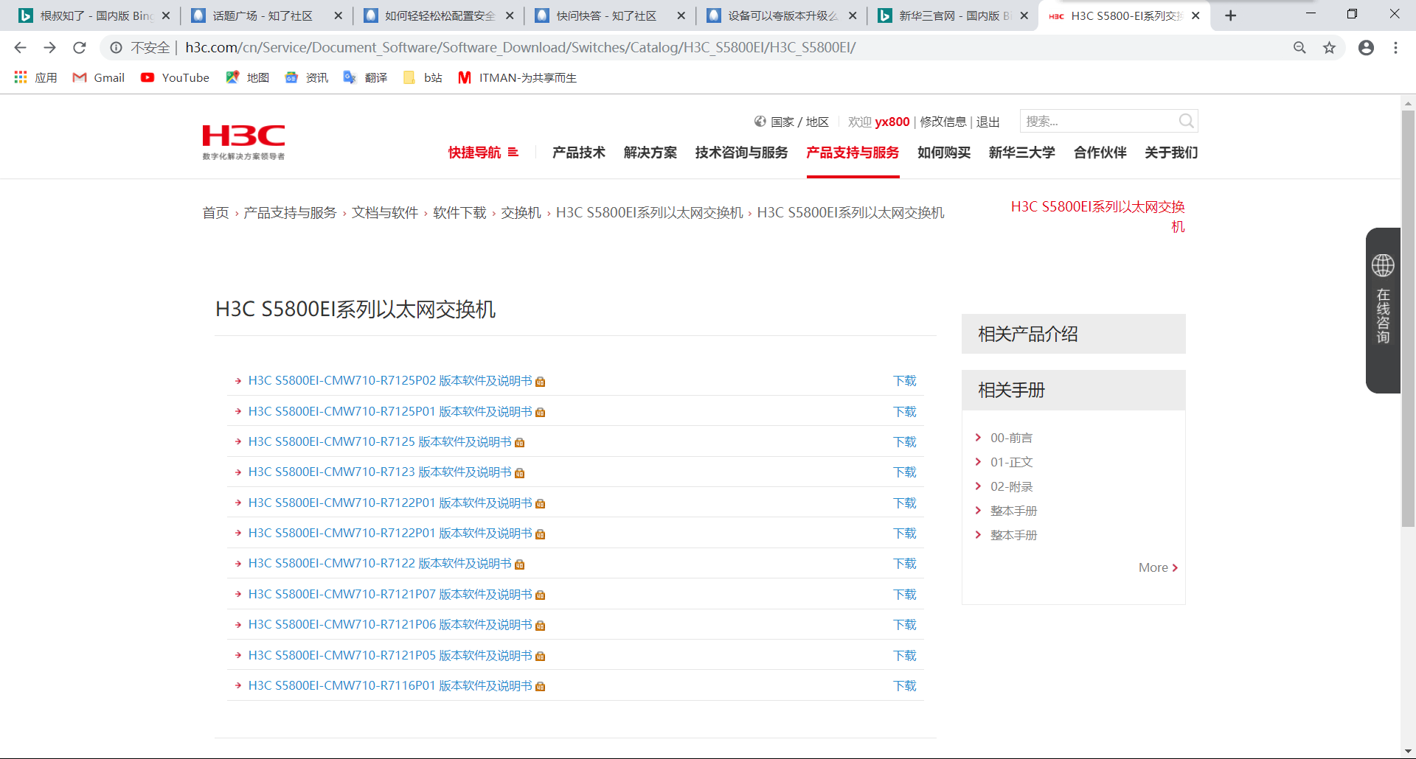Click the browser address bar URL
Screen dimensions: 1416x759
[x=521, y=48]
